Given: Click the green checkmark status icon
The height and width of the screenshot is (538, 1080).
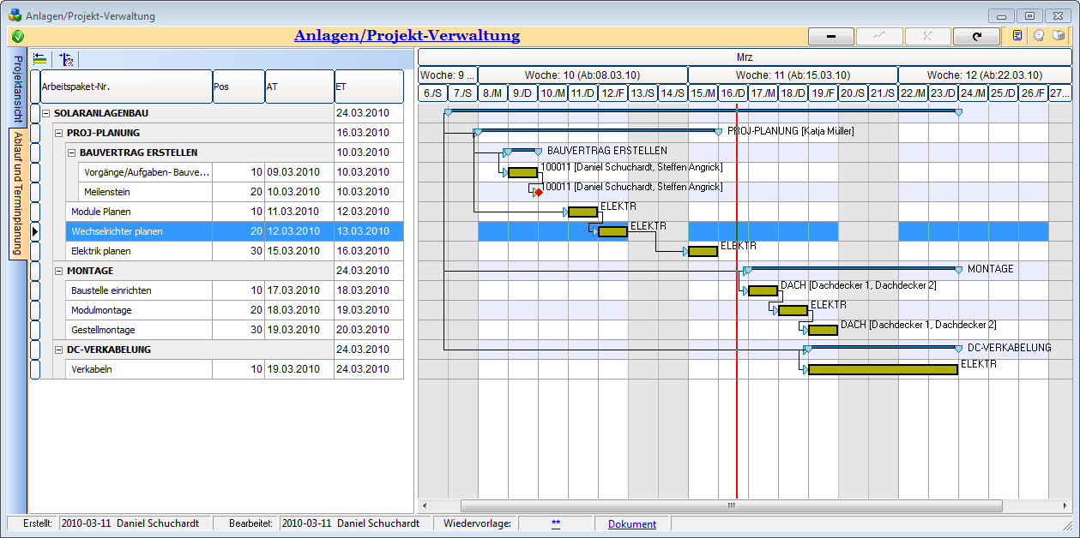Looking at the screenshot, I should coord(18,36).
